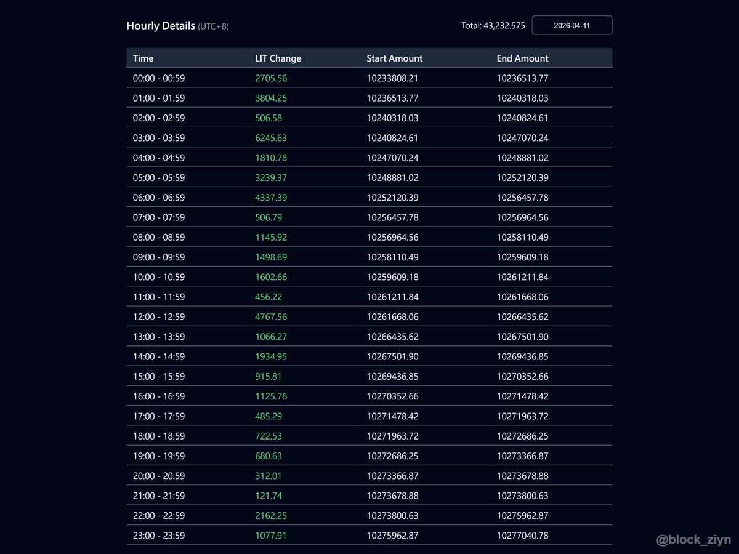
Task: Click LIT change value 1145.92
Action: [x=271, y=237]
